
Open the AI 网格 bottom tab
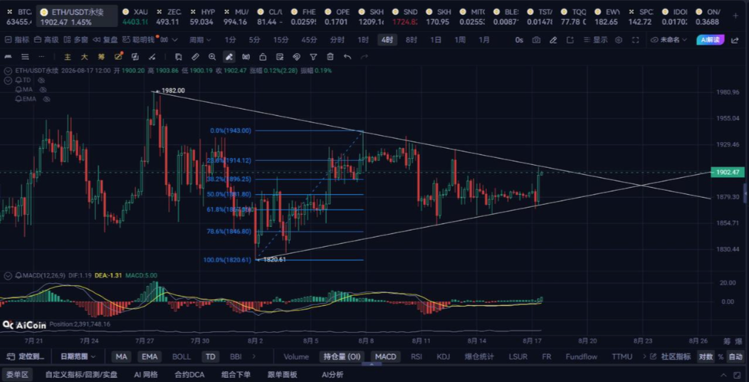pyautogui.click(x=146, y=375)
